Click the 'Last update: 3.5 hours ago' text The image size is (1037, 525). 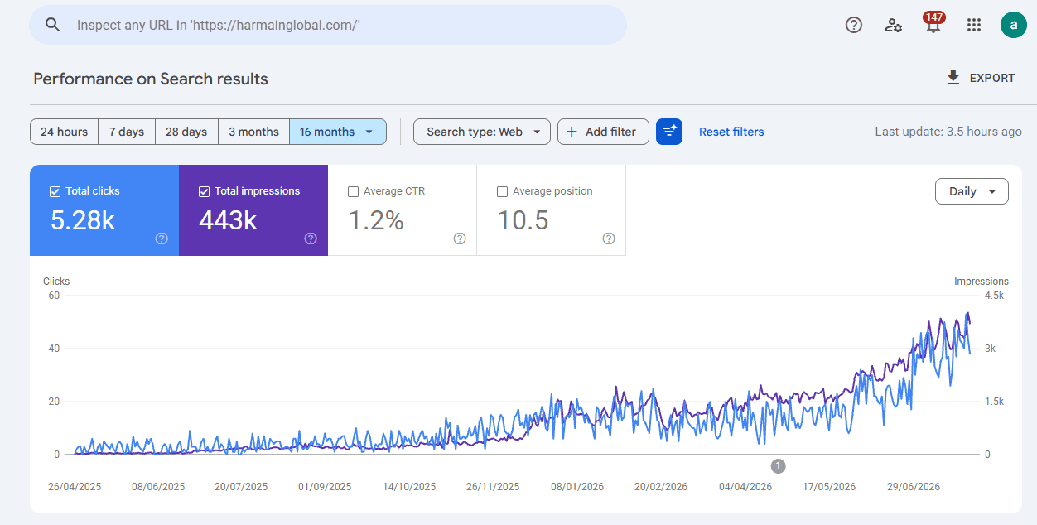tap(948, 132)
